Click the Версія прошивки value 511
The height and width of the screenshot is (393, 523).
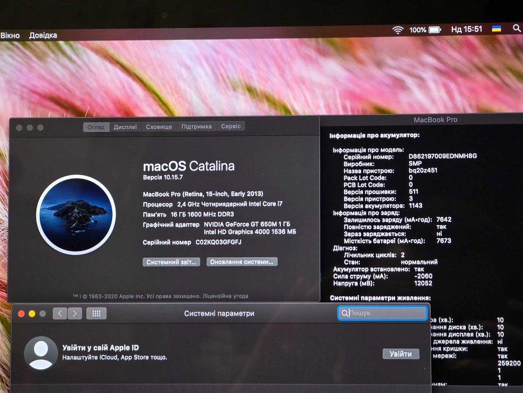point(414,191)
